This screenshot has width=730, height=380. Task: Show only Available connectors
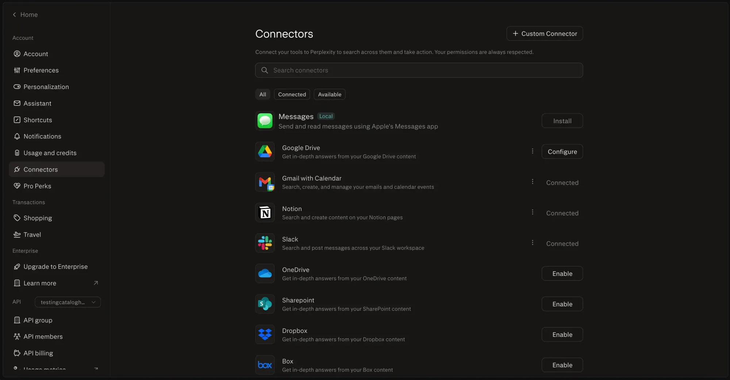pos(329,95)
